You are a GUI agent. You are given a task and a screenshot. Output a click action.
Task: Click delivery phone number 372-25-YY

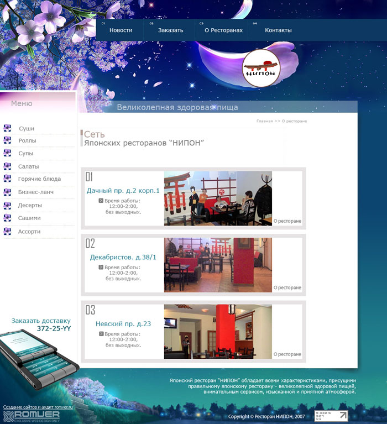point(54,328)
